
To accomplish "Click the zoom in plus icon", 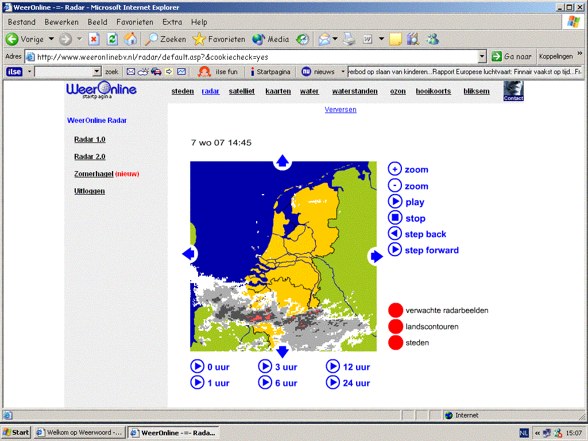I will pos(394,169).
